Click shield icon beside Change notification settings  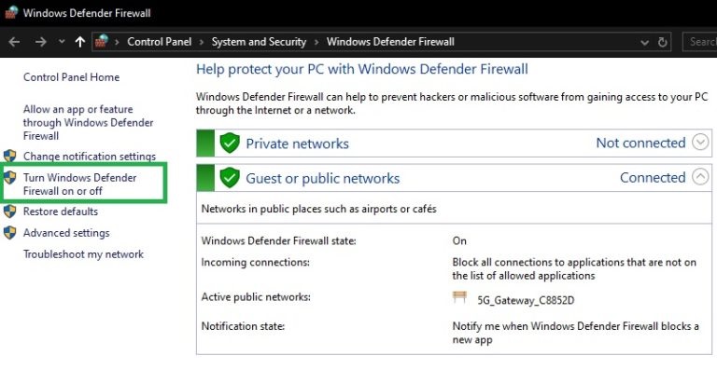9,157
